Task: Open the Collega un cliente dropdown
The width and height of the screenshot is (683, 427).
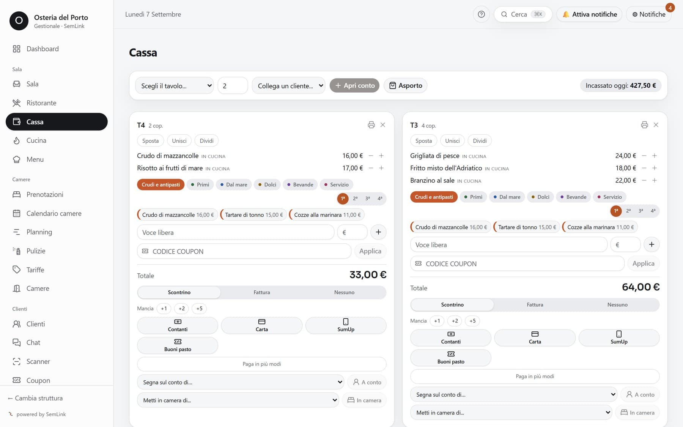Action: pyautogui.click(x=289, y=86)
